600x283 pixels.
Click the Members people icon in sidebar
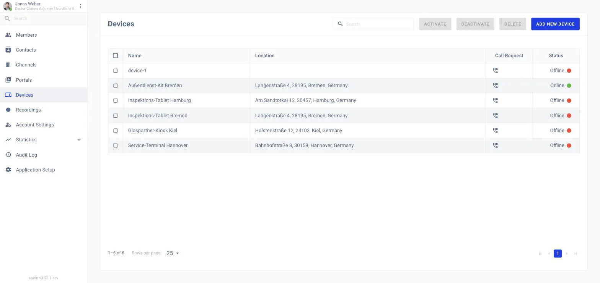[8, 35]
